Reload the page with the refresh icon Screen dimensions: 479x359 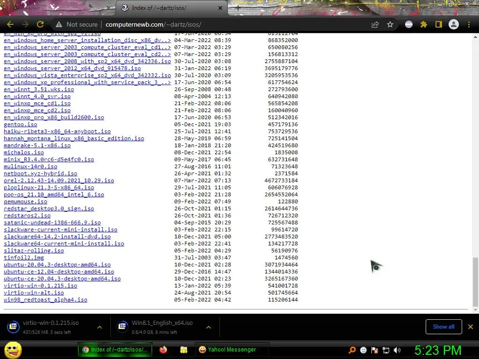(x=40, y=24)
